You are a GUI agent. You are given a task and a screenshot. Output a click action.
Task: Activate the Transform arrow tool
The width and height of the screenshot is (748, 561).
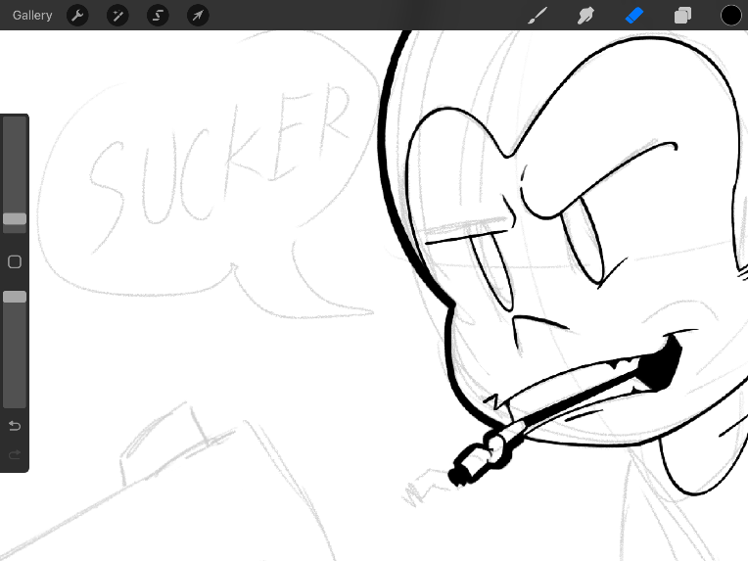pos(198,16)
